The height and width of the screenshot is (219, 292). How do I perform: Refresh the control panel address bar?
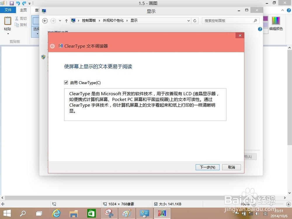click(x=195, y=21)
